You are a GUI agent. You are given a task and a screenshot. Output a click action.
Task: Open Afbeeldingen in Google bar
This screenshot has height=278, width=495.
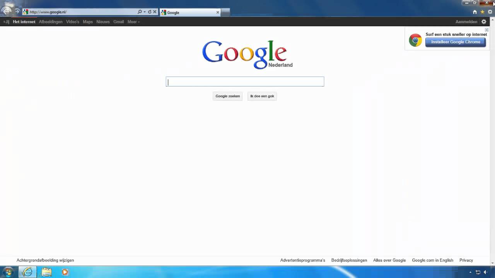[x=51, y=22]
